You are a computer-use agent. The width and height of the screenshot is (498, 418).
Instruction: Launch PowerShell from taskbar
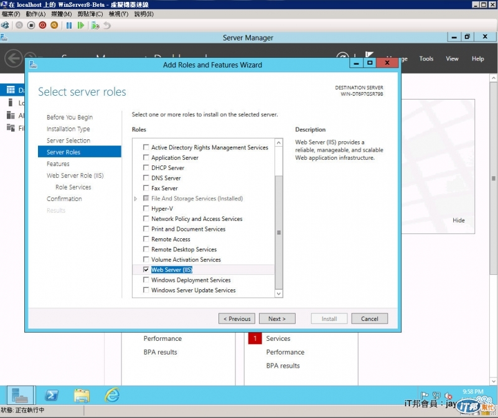[52, 396]
